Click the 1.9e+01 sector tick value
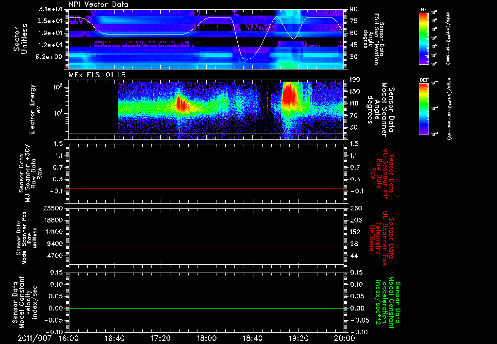The image size is (497, 344). click(x=50, y=33)
